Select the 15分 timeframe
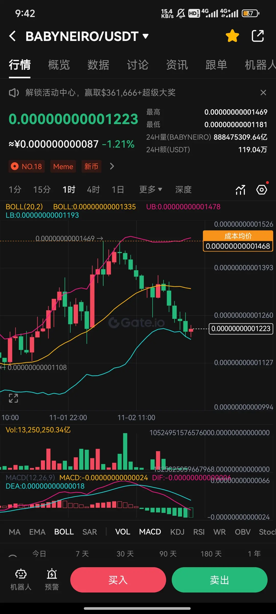Image resolution: width=276 pixels, height=614 pixels. [42, 190]
